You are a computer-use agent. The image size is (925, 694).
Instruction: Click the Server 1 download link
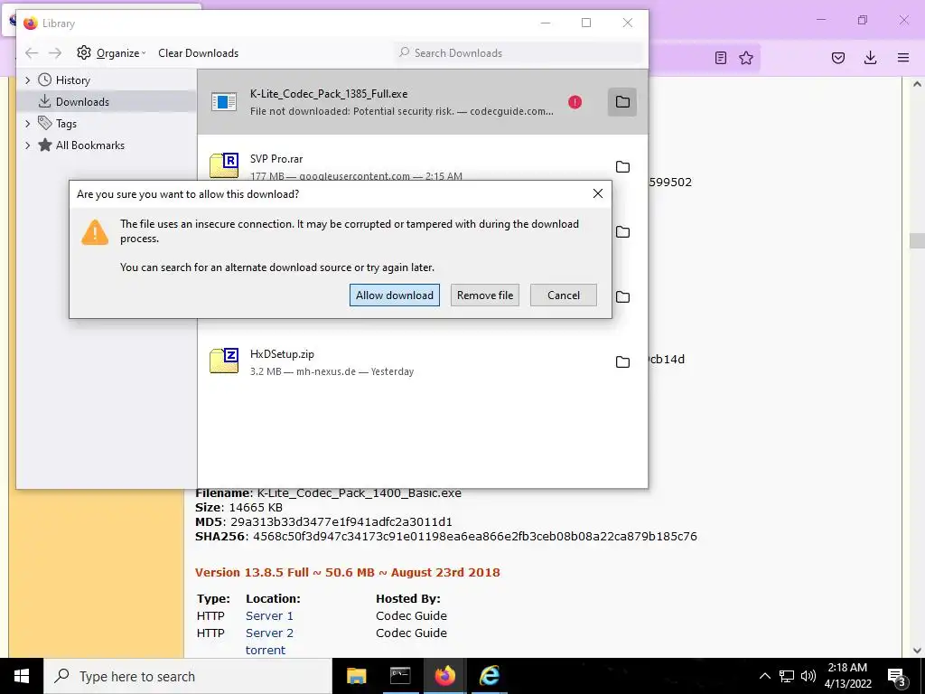click(269, 615)
